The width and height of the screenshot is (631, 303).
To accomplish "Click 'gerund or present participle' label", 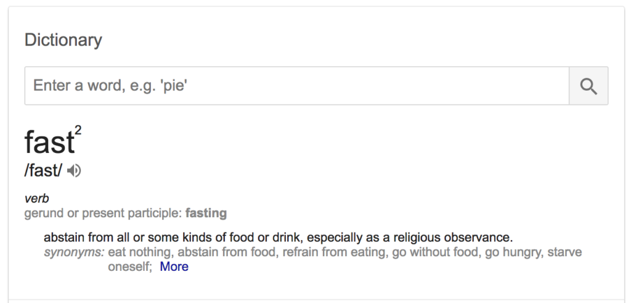I will pyautogui.click(x=104, y=213).
